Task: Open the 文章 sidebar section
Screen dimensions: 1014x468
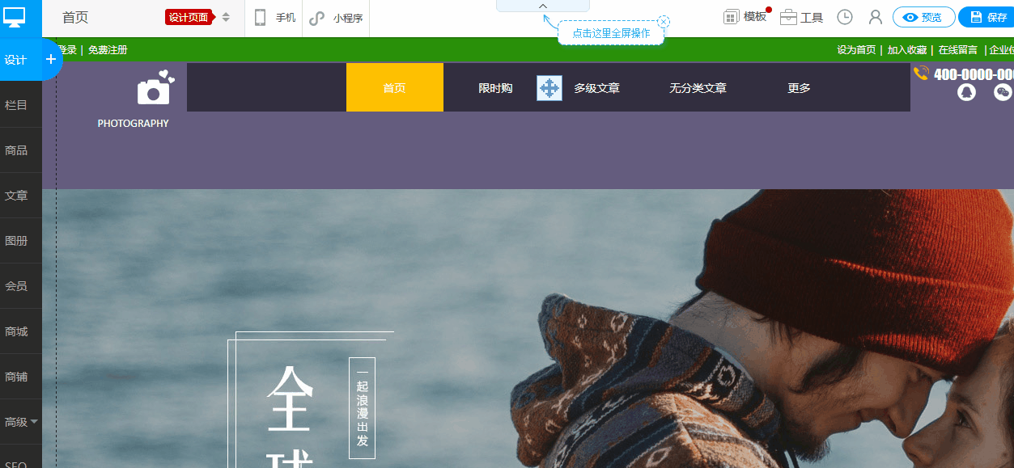Action: 16,196
